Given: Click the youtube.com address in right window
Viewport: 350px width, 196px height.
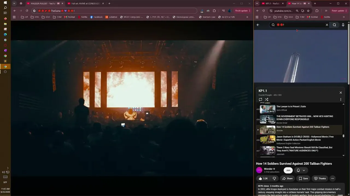Looking at the screenshot, I should (284, 11).
